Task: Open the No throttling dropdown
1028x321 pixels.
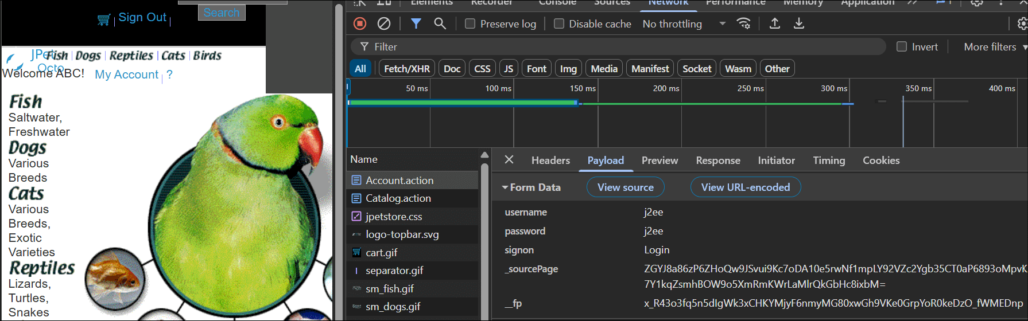Action: point(684,24)
